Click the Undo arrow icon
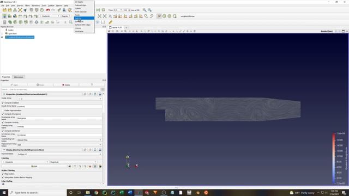This screenshot has height=196, width=349. [48, 10]
